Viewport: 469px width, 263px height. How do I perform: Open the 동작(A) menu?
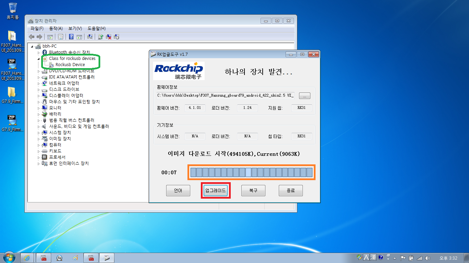coord(56,28)
